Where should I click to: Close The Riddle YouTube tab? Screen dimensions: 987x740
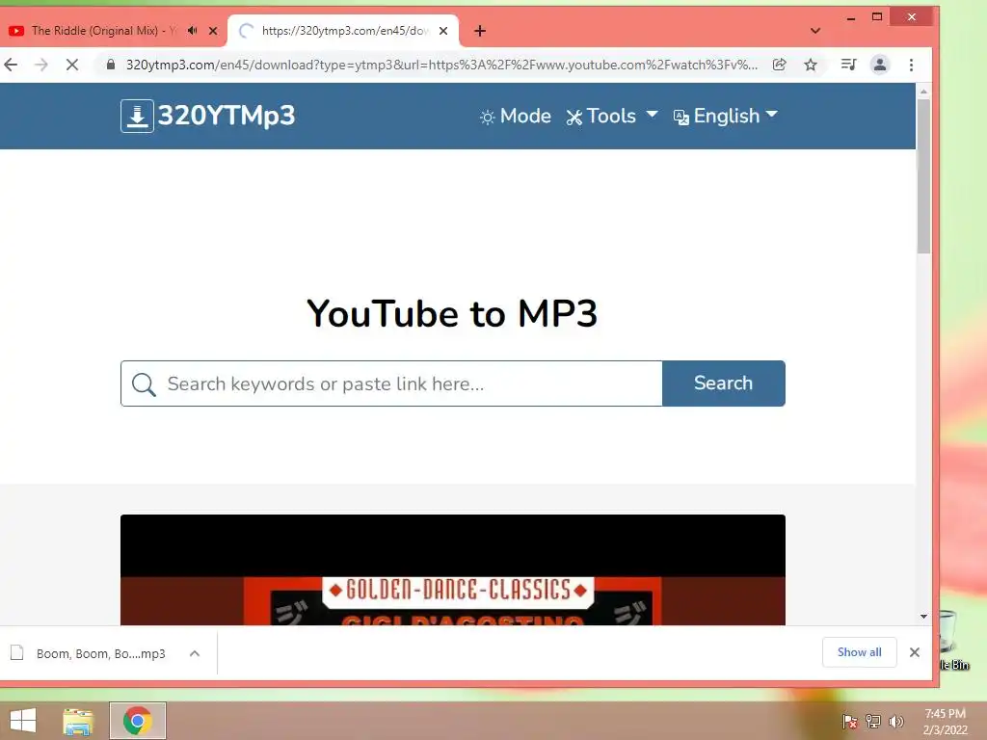pyautogui.click(x=213, y=30)
